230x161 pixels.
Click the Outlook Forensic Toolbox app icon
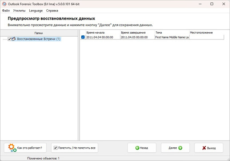pos(4,4)
